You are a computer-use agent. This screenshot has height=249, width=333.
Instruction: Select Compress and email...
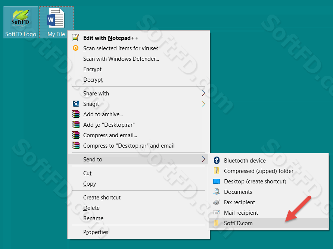click(139, 135)
